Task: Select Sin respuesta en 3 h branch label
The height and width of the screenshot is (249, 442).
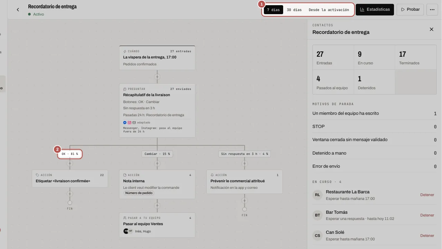Action: tap(244, 154)
